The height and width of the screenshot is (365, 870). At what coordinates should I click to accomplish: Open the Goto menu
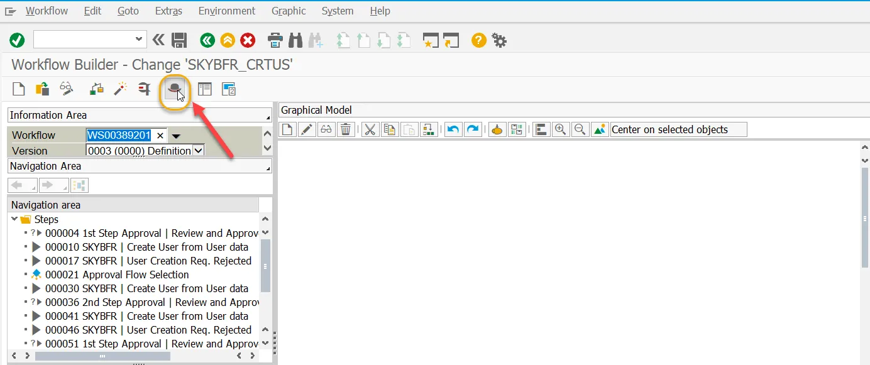pos(128,11)
